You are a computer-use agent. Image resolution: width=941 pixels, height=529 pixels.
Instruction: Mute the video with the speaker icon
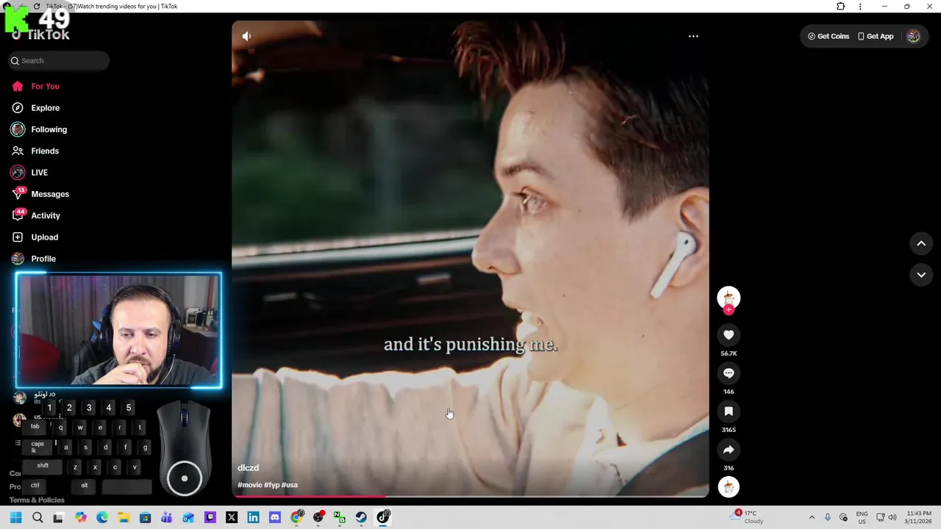click(x=247, y=36)
